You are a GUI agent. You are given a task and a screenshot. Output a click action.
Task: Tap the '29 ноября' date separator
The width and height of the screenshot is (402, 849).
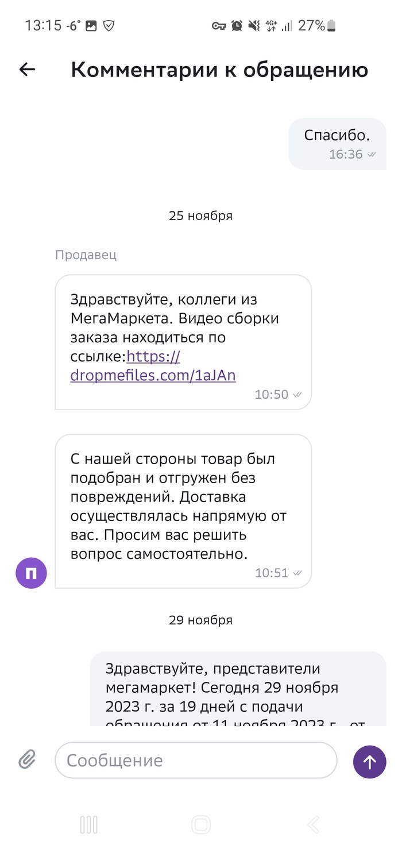click(x=200, y=620)
